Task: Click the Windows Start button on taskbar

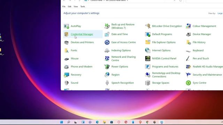Action: click(x=62, y=122)
